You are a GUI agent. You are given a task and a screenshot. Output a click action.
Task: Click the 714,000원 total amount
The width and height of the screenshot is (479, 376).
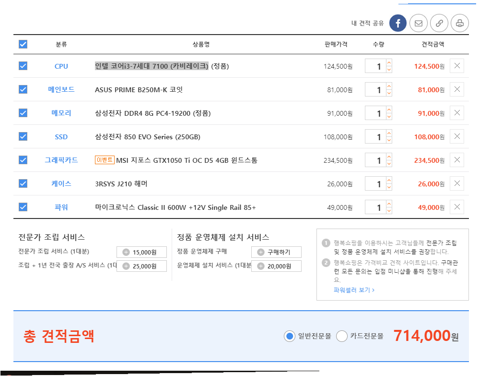coord(426,336)
